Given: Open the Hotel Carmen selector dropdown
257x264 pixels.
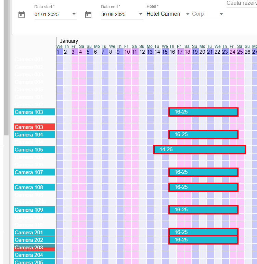Looking at the screenshot, I should coord(168,14).
